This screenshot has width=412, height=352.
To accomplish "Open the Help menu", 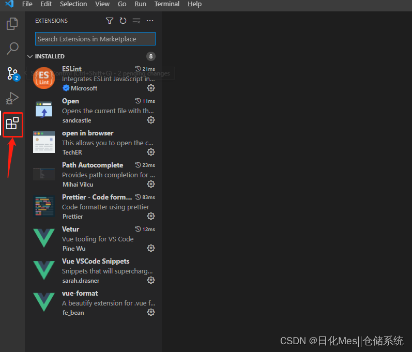I will (x=194, y=4).
